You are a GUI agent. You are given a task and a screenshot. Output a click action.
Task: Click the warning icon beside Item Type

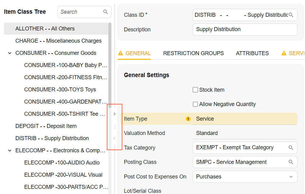point(188,119)
